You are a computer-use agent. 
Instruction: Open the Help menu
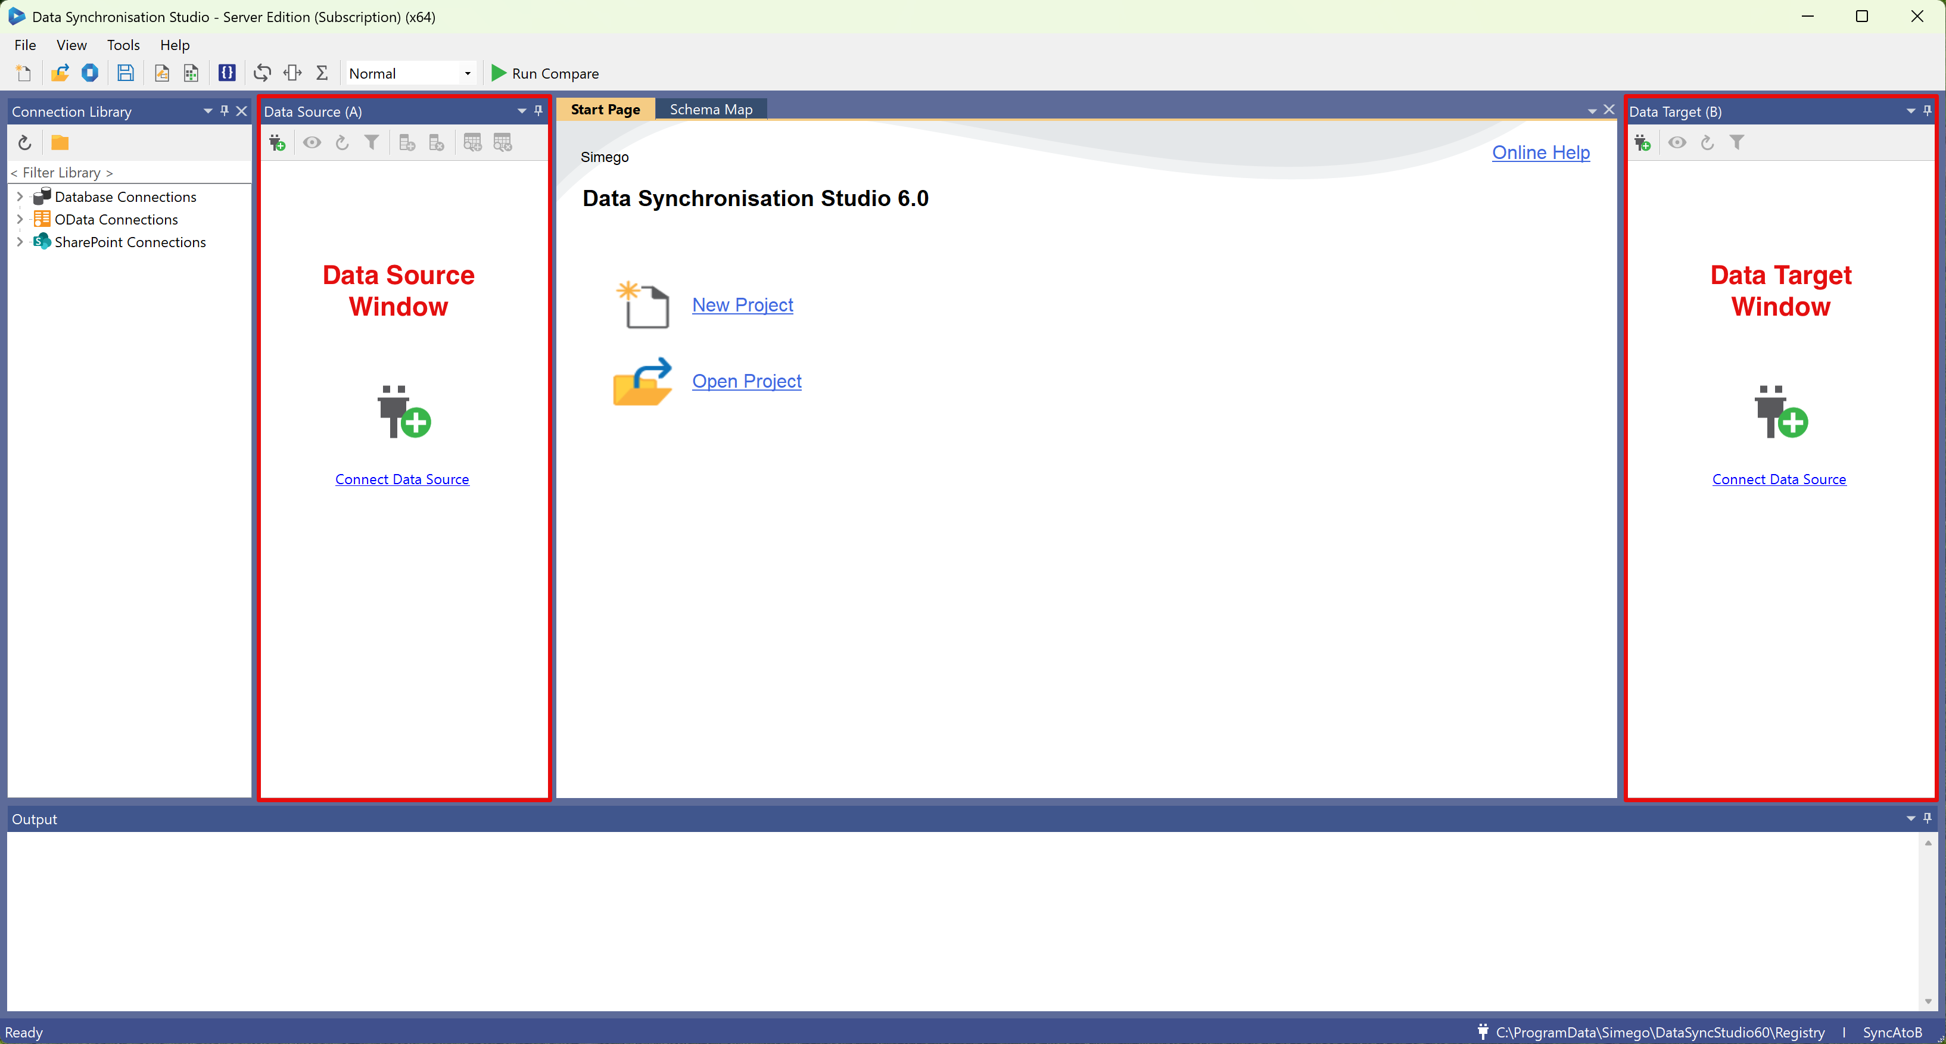(175, 45)
